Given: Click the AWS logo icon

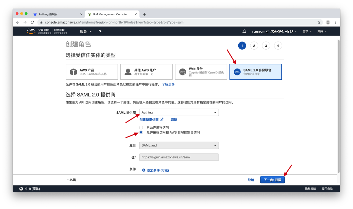Looking at the screenshot, I should pyautogui.click(x=31, y=31).
